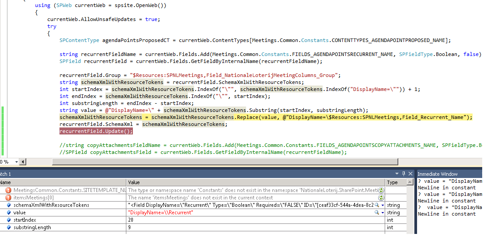Click the Value column header
The image size is (487, 237).
256,182
